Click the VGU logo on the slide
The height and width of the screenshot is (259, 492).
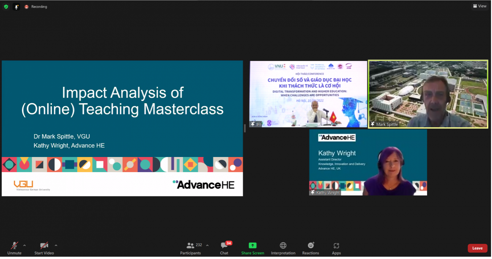click(32, 186)
